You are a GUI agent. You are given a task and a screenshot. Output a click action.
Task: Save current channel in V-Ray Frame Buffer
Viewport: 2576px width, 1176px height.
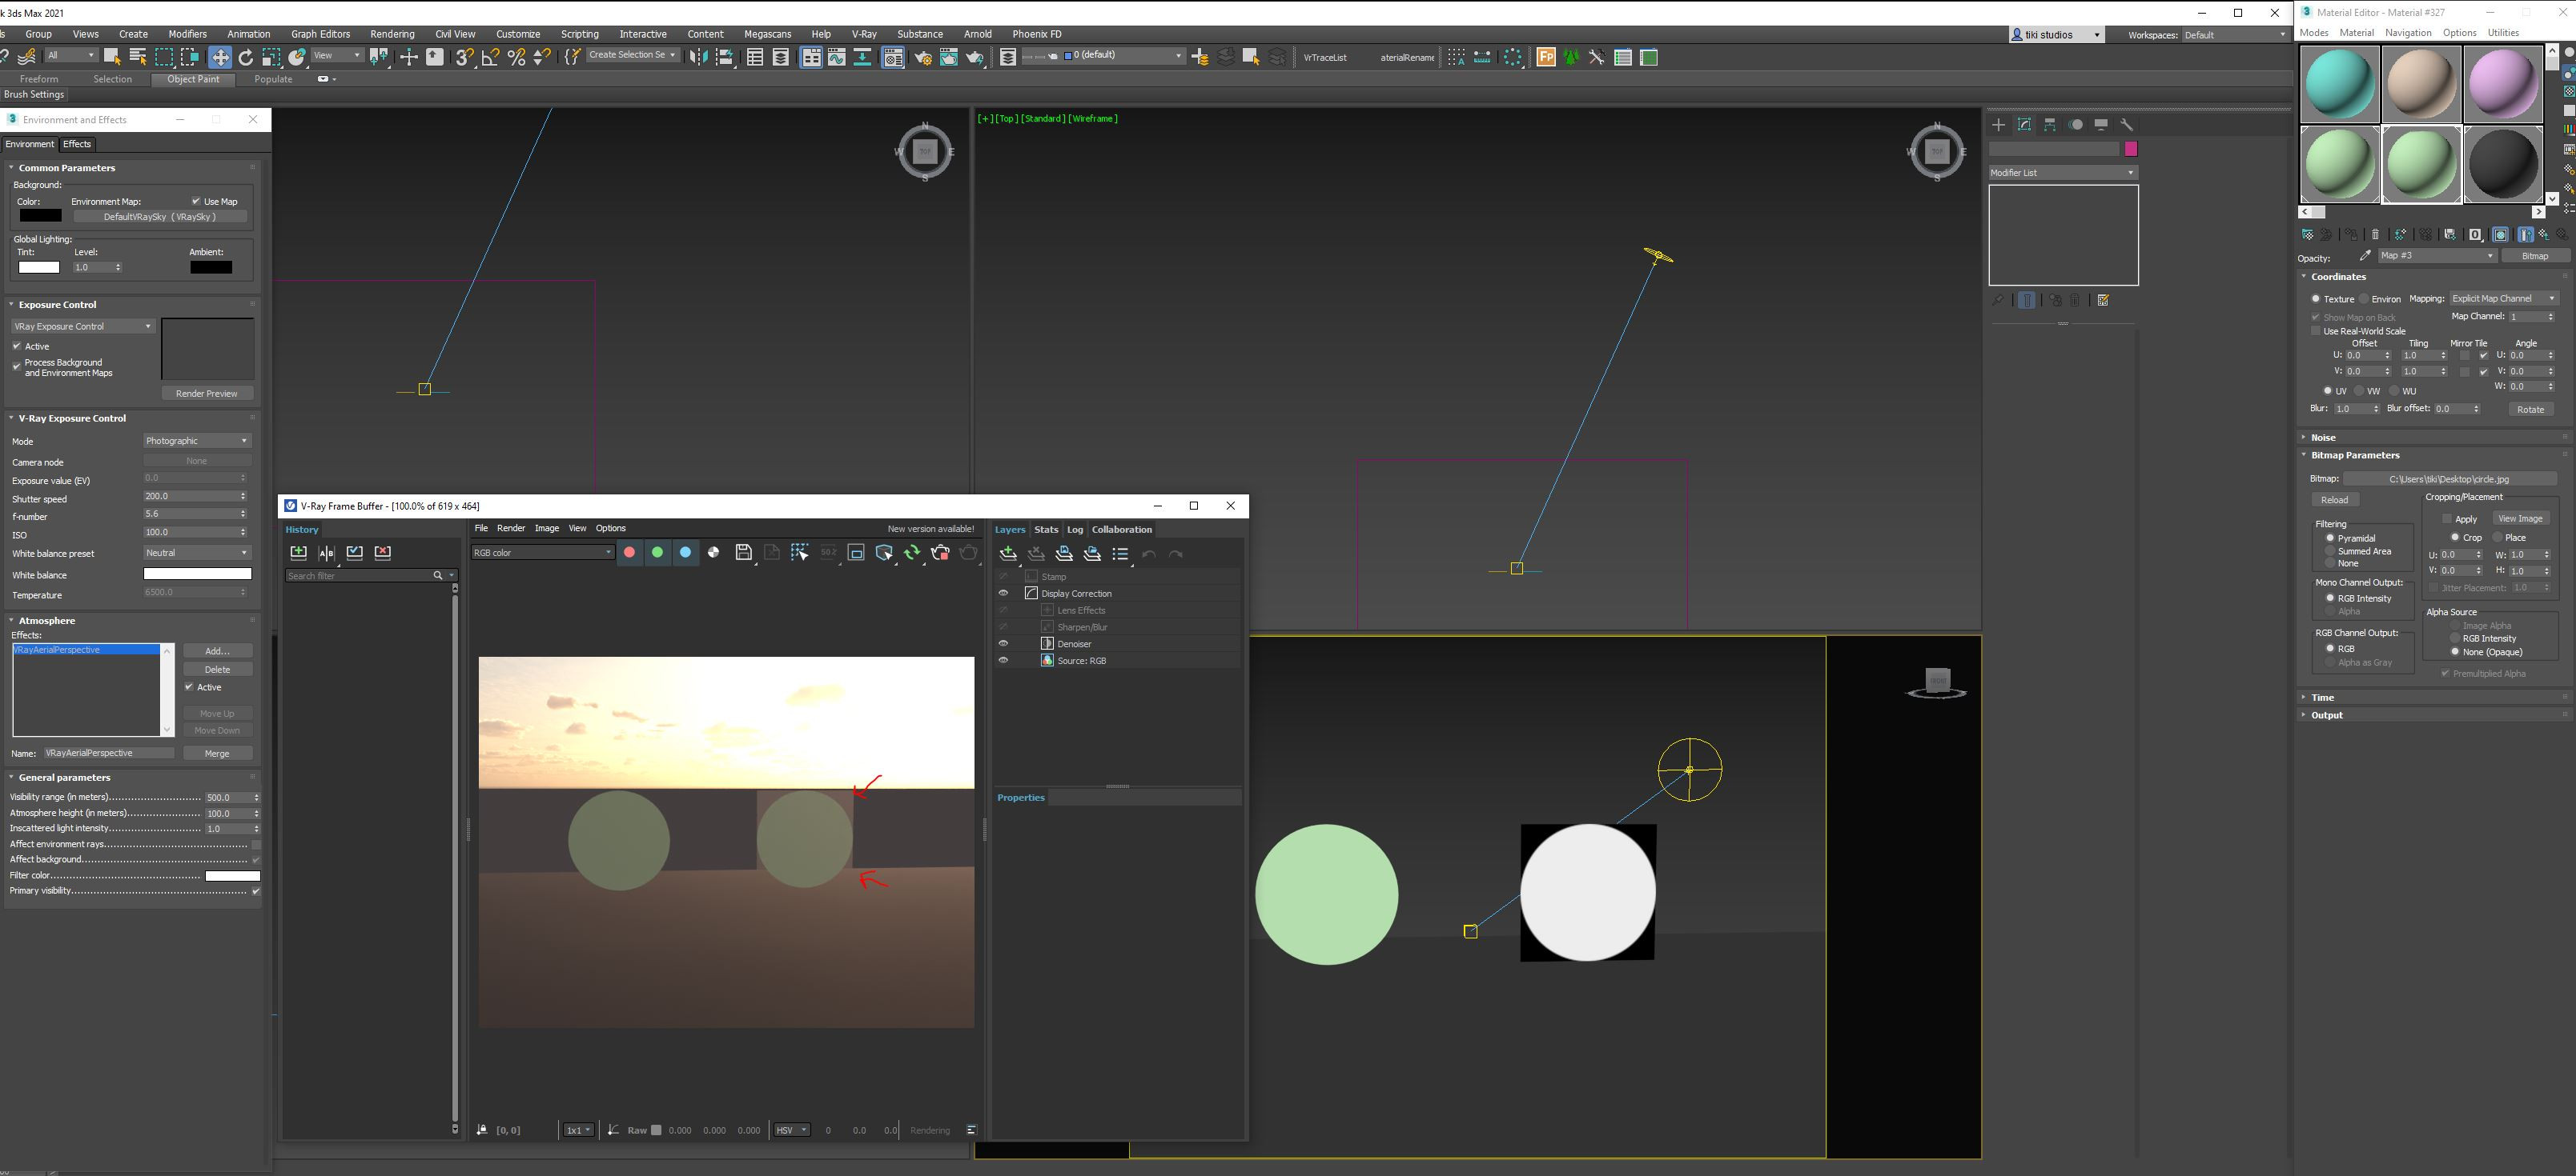click(743, 553)
